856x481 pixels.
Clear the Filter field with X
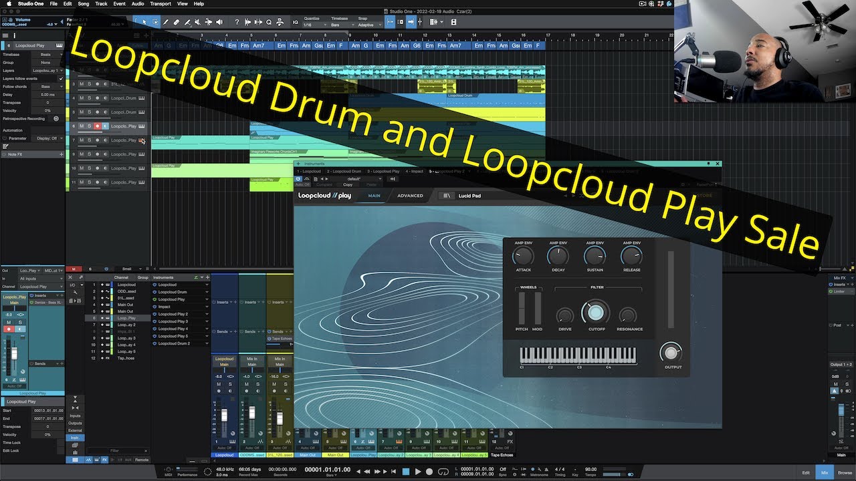[x=146, y=451]
